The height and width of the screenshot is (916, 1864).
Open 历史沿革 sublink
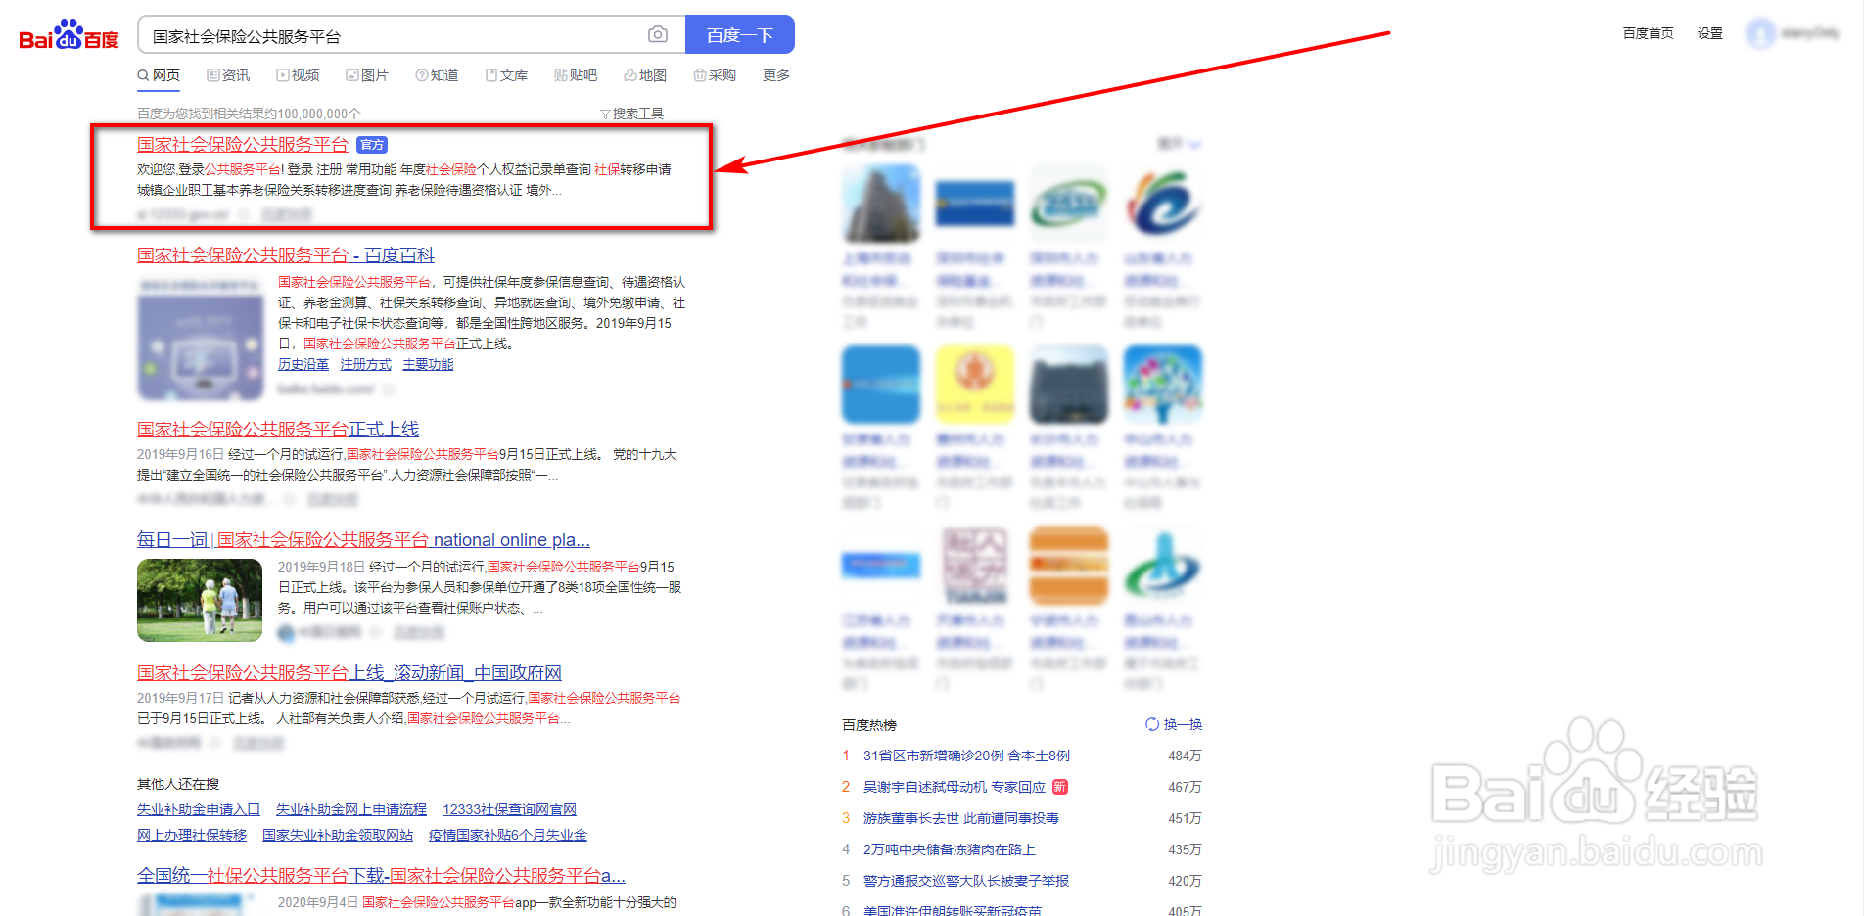click(x=303, y=364)
